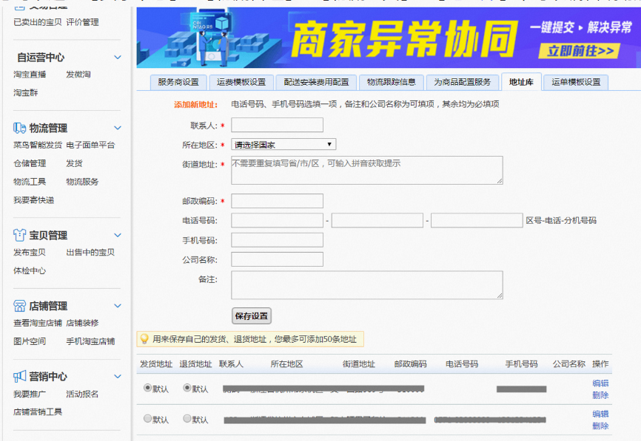This screenshot has height=441, width=641.
Task: Click the 商家异常协同 banner image
Action: click(389, 38)
